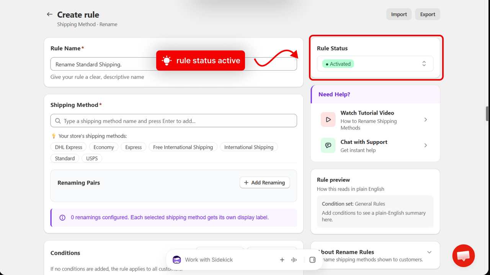The height and width of the screenshot is (275, 490).
Task: Click the chevron next to Watch Tutorial Video
Action: (x=426, y=120)
